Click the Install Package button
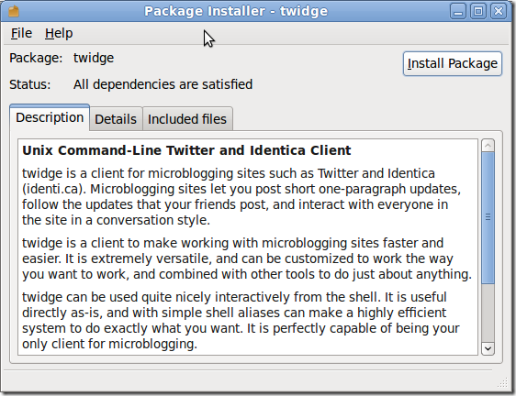This screenshot has width=516, height=396. pyautogui.click(x=453, y=63)
